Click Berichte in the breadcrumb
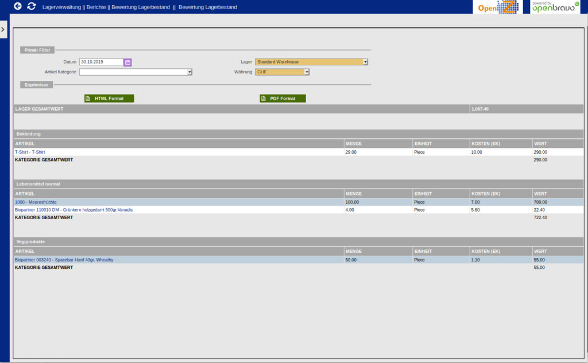This screenshot has width=588, height=363. (96, 7)
